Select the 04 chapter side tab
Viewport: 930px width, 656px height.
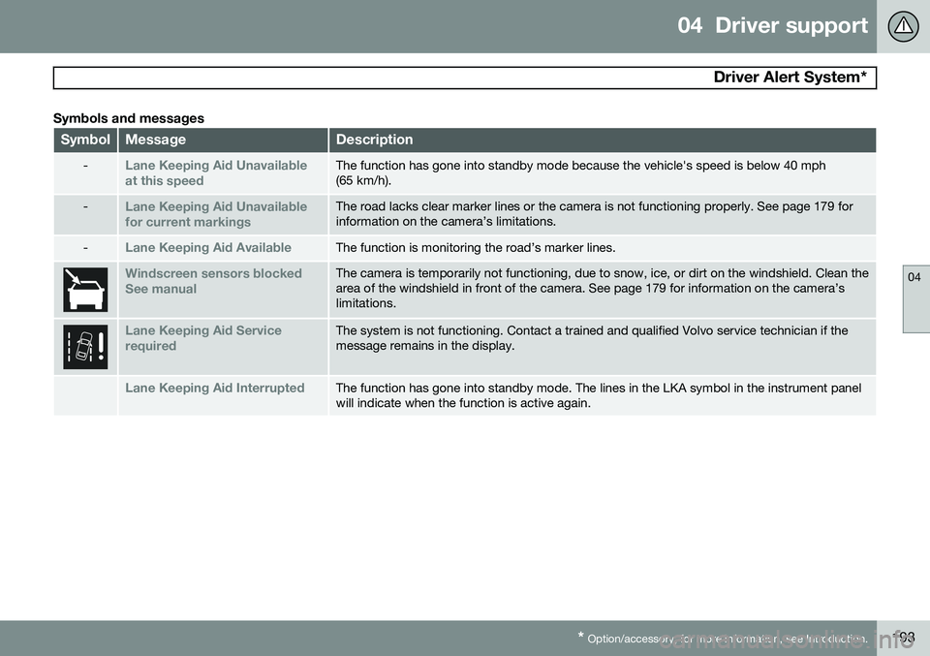[x=915, y=299]
